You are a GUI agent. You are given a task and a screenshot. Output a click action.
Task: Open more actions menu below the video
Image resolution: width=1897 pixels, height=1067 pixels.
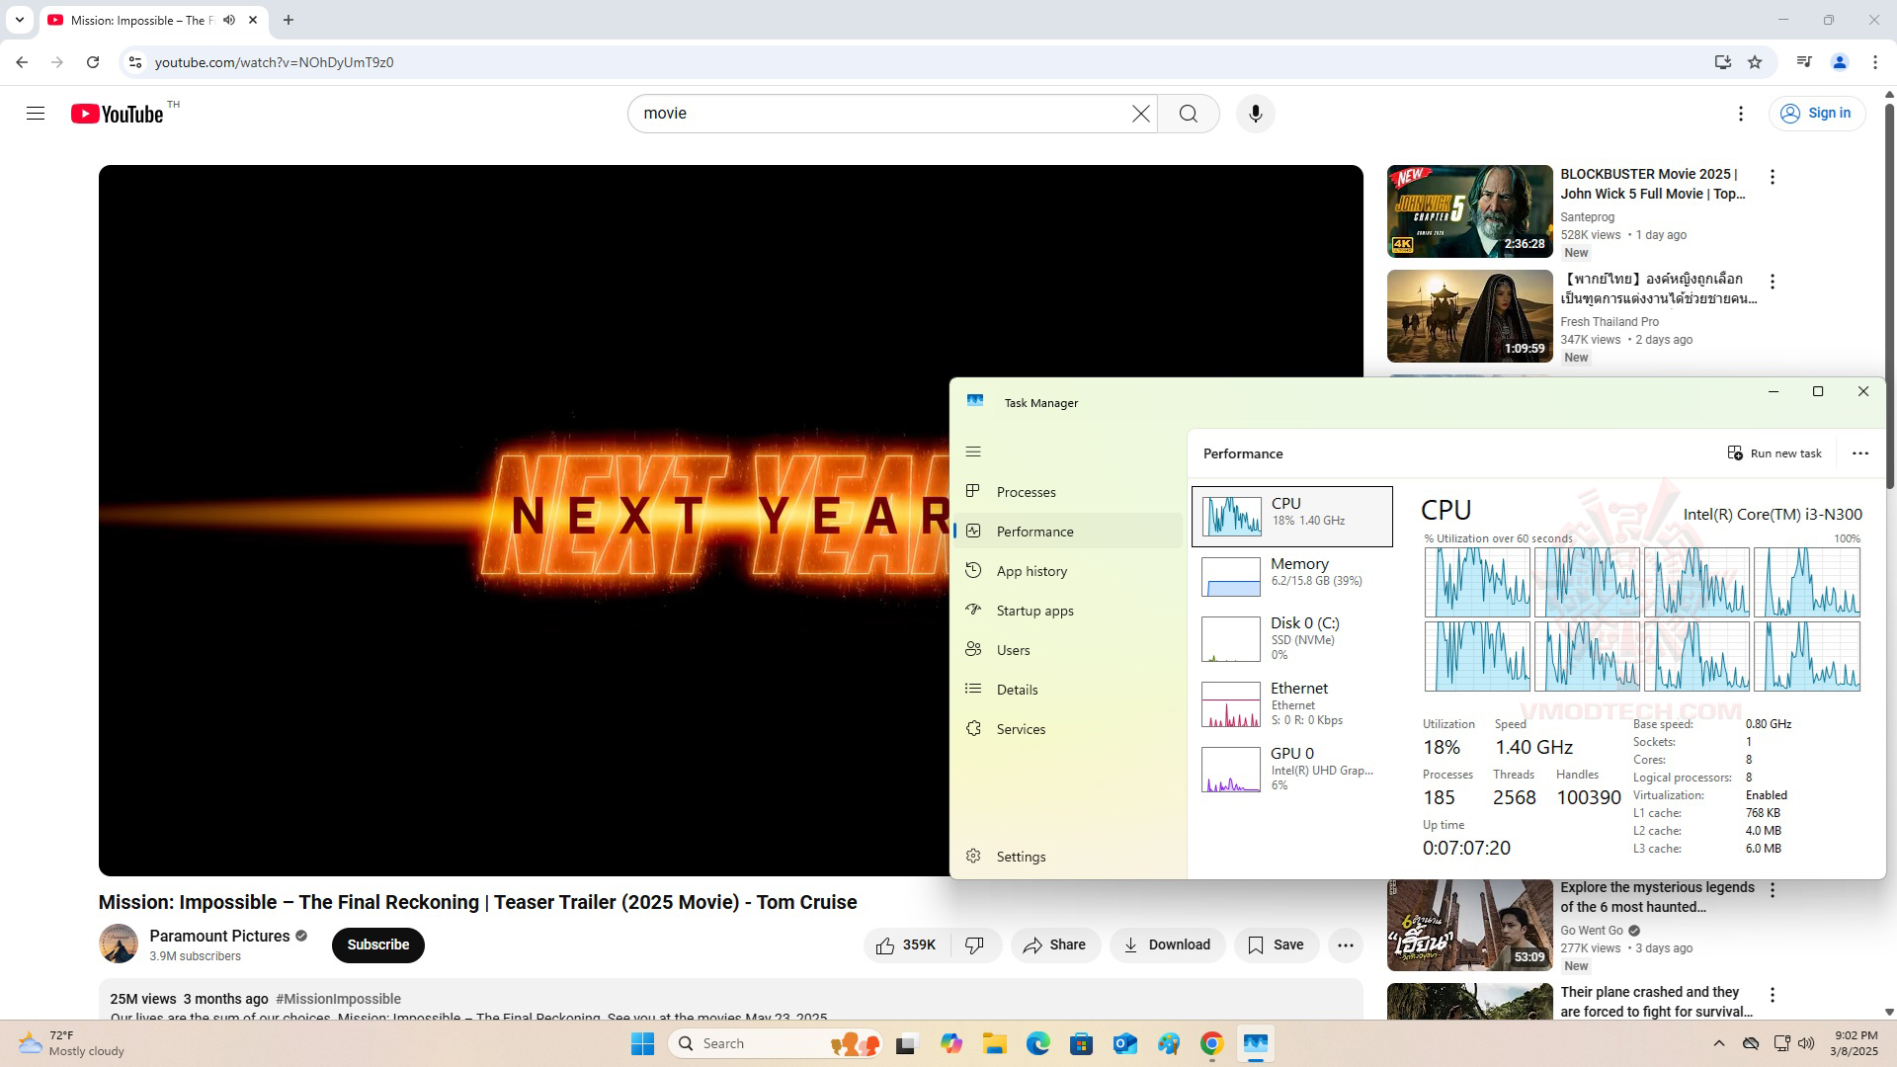click(1345, 945)
